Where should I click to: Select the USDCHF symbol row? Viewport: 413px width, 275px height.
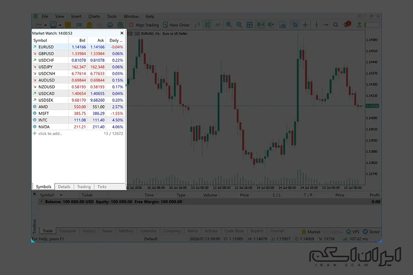point(78,60)
